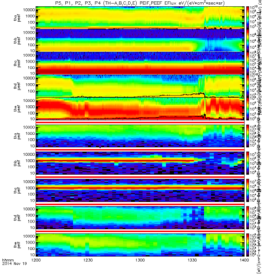This screenshot has width=262, height=280.
Task: Click inside the 'the peif' ion spectrogram panel
Action: pyautogui.click(x=140, y=245)
